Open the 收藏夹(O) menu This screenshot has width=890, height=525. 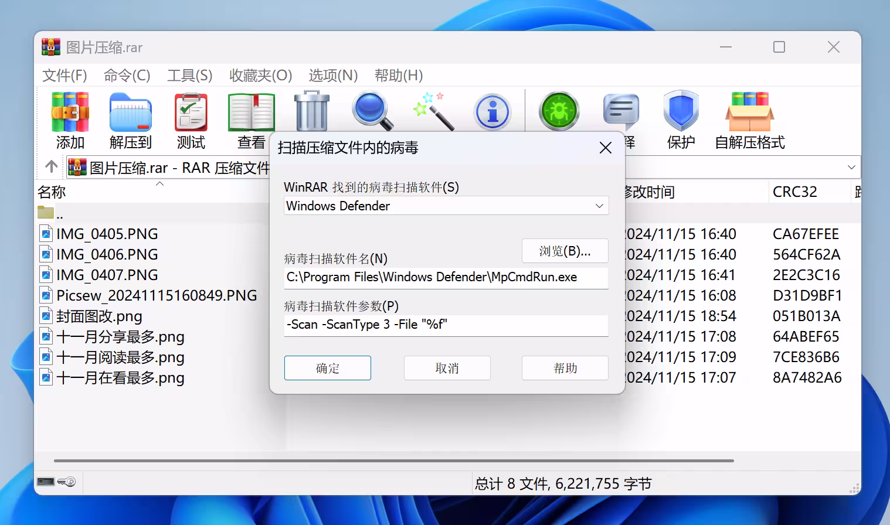[x=260, y=75]
